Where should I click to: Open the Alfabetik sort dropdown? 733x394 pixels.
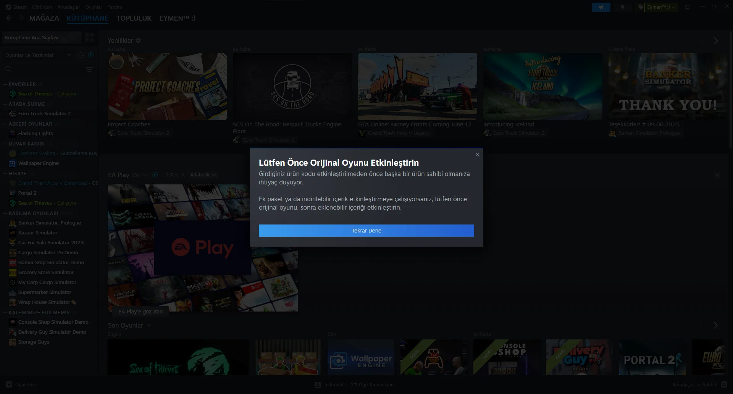tap(203, 175)
